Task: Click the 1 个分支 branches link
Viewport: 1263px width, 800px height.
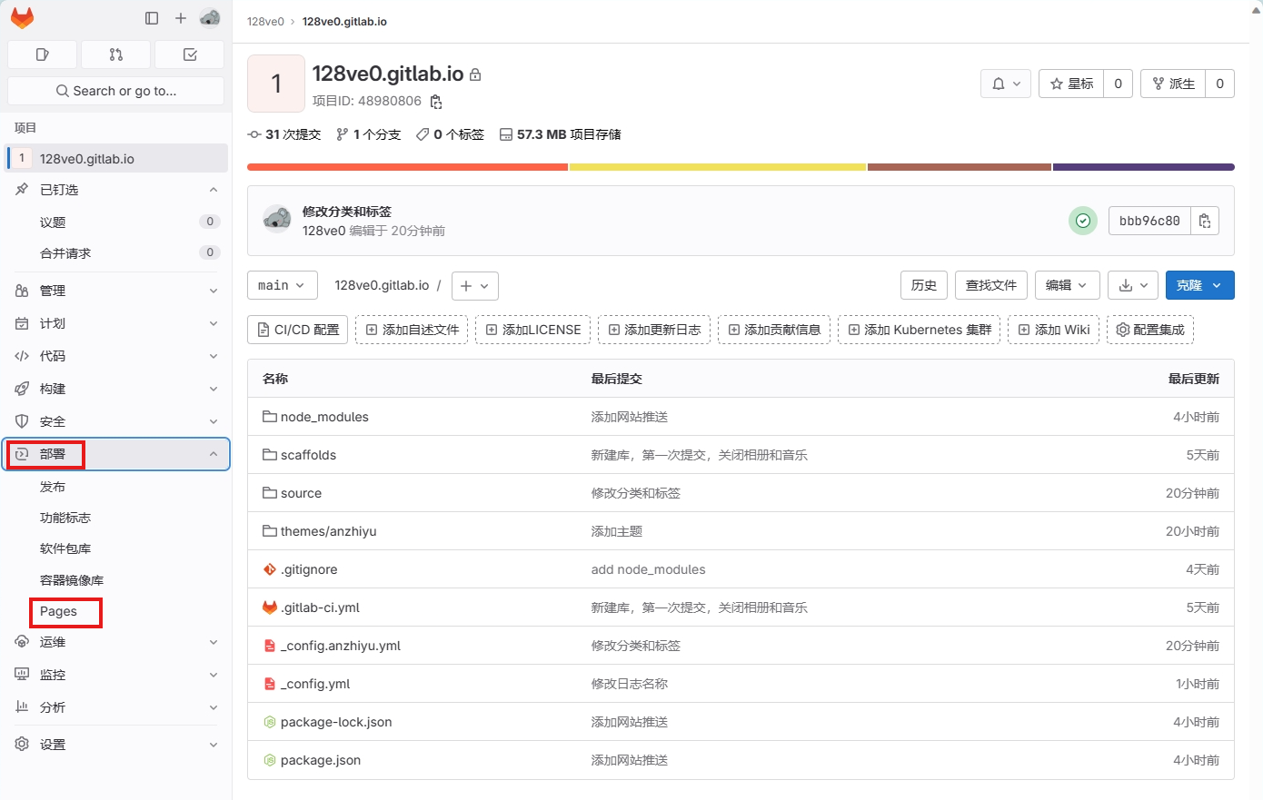Action: (368, 134)
